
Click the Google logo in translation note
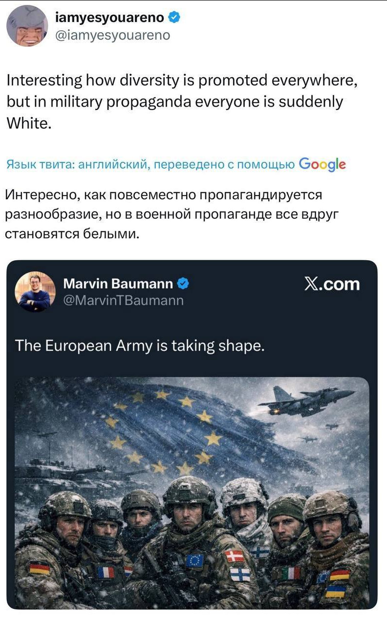[322, 164]
